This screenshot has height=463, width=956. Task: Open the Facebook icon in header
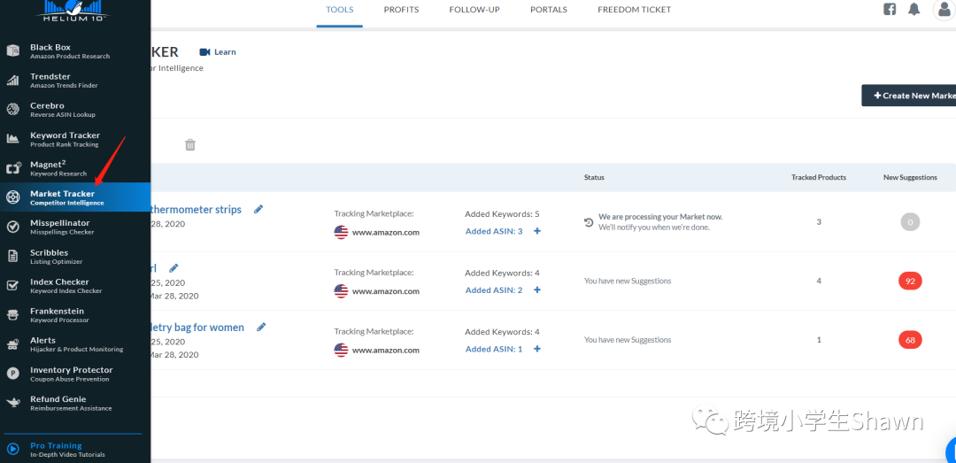(x=890, y=10)
